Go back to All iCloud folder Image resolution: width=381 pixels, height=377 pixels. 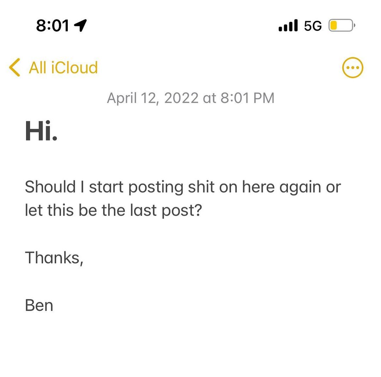tap(63, 67)
